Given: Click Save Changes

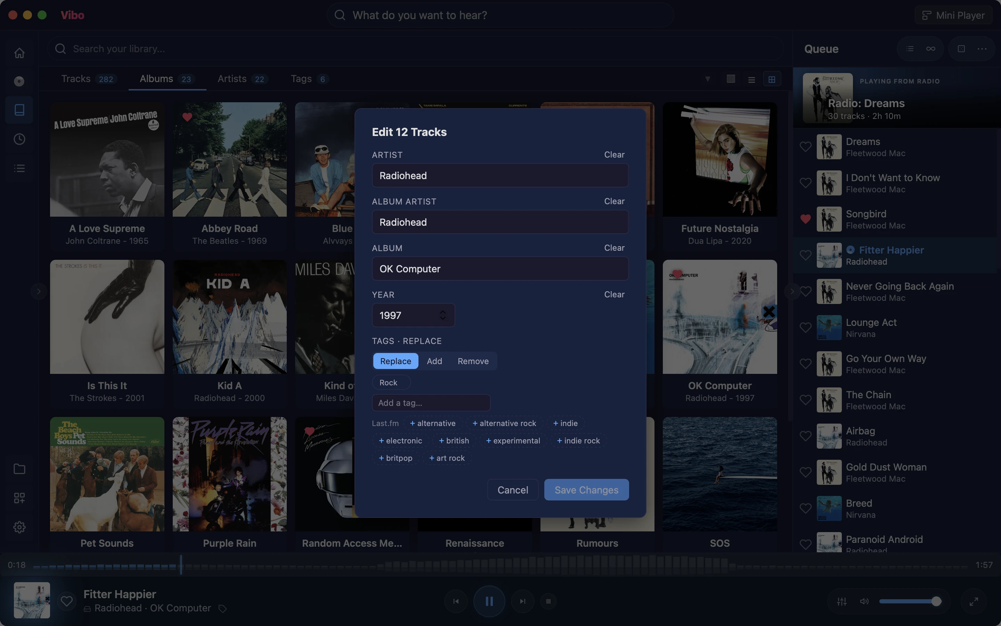Looking at the screenshot, I should pos(587,490).
